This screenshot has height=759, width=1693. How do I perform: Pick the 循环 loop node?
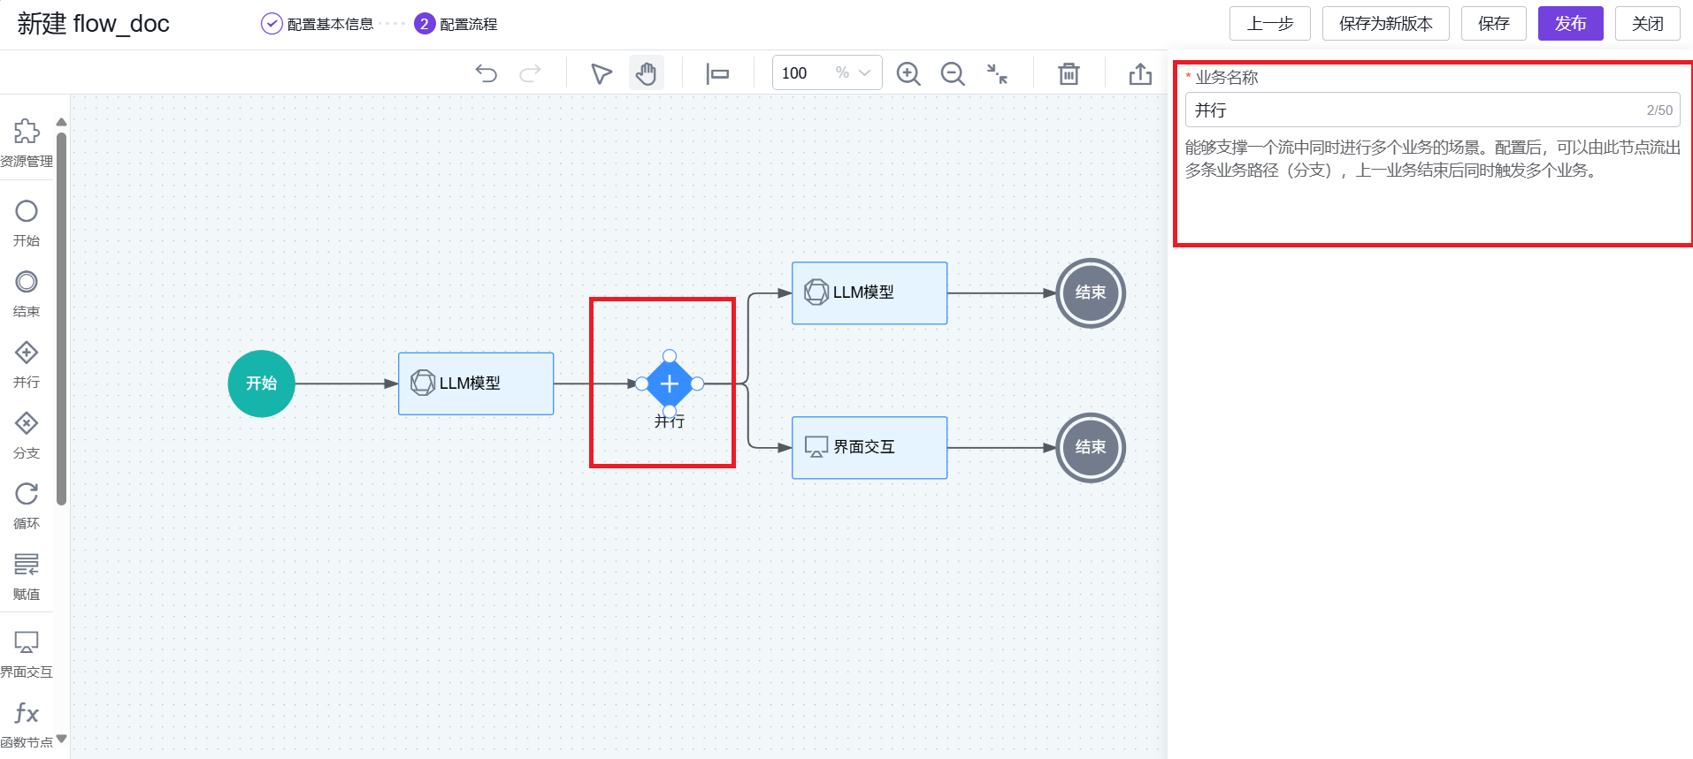click(x=27, y=505)
